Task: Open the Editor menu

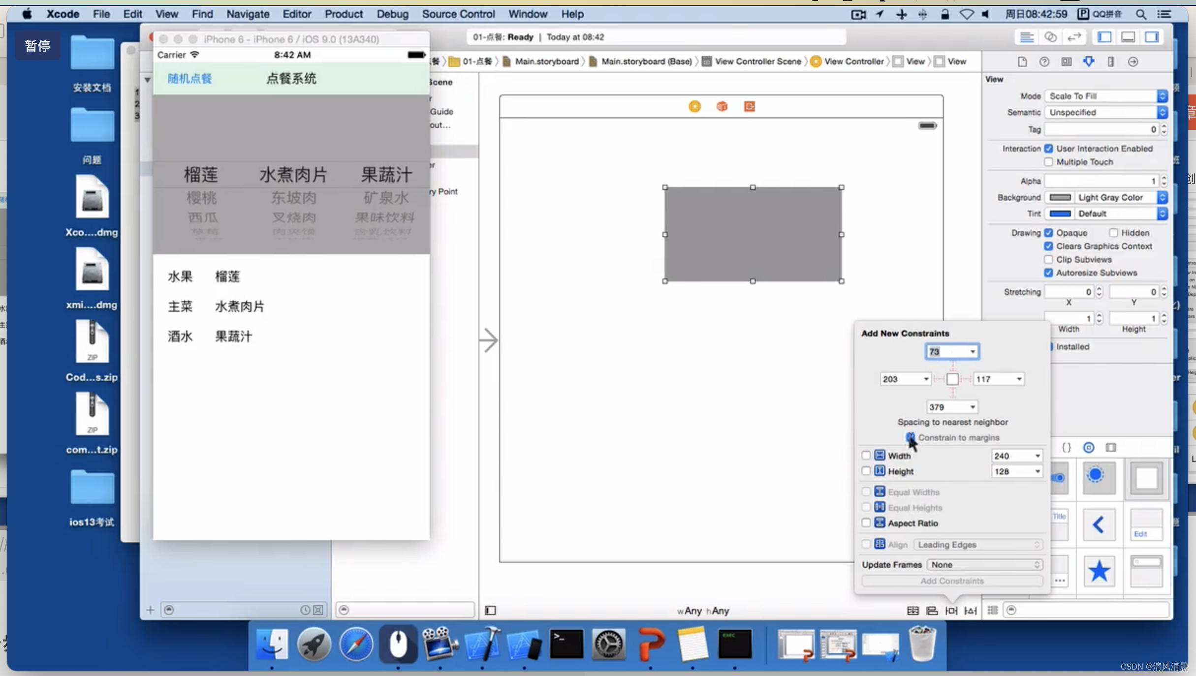Action: click(296, 14)
